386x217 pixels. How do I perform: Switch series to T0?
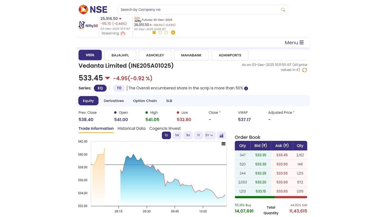[x=119, y=88]
